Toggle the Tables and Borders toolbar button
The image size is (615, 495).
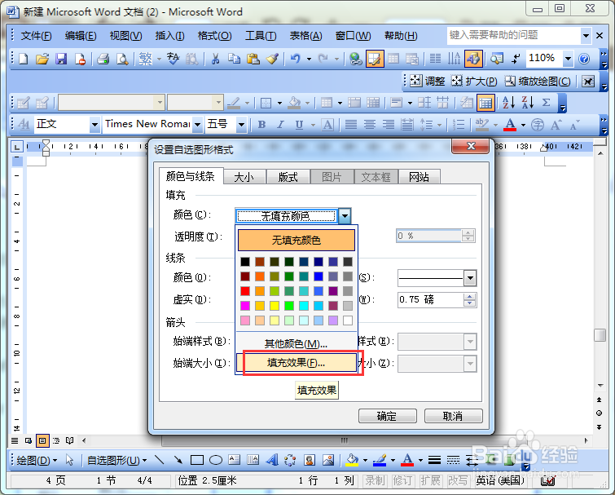click(x=375, y=59)
